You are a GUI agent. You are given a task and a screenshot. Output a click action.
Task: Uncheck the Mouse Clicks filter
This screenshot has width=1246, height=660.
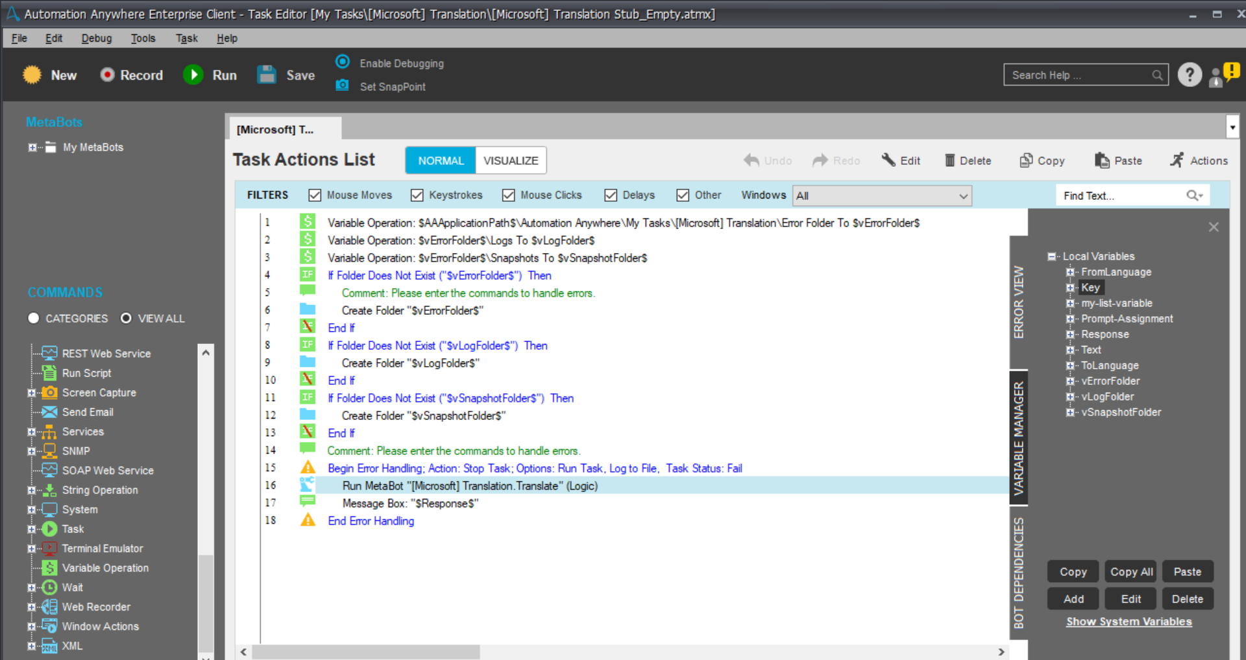pos(509,195)
